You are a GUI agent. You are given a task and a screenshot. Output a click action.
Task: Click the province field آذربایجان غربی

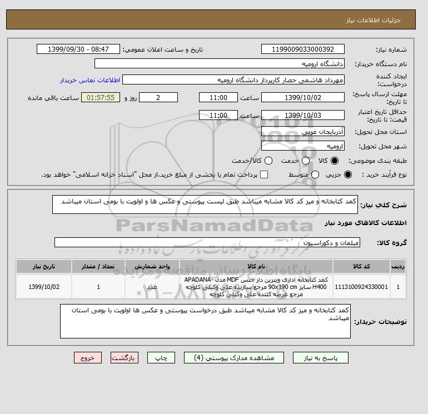click(303, 132)
